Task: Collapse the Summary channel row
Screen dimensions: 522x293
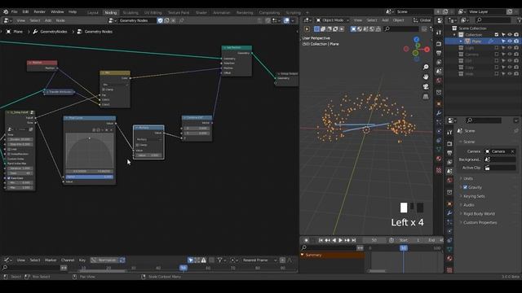Action: tap(303, 255)
